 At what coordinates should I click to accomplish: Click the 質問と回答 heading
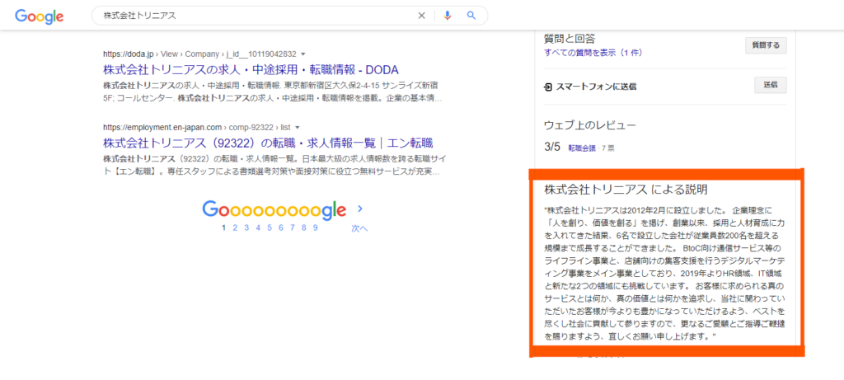570,38
